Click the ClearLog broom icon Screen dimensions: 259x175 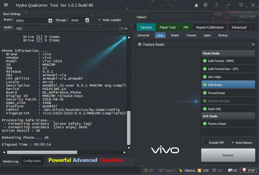point(181,170)
